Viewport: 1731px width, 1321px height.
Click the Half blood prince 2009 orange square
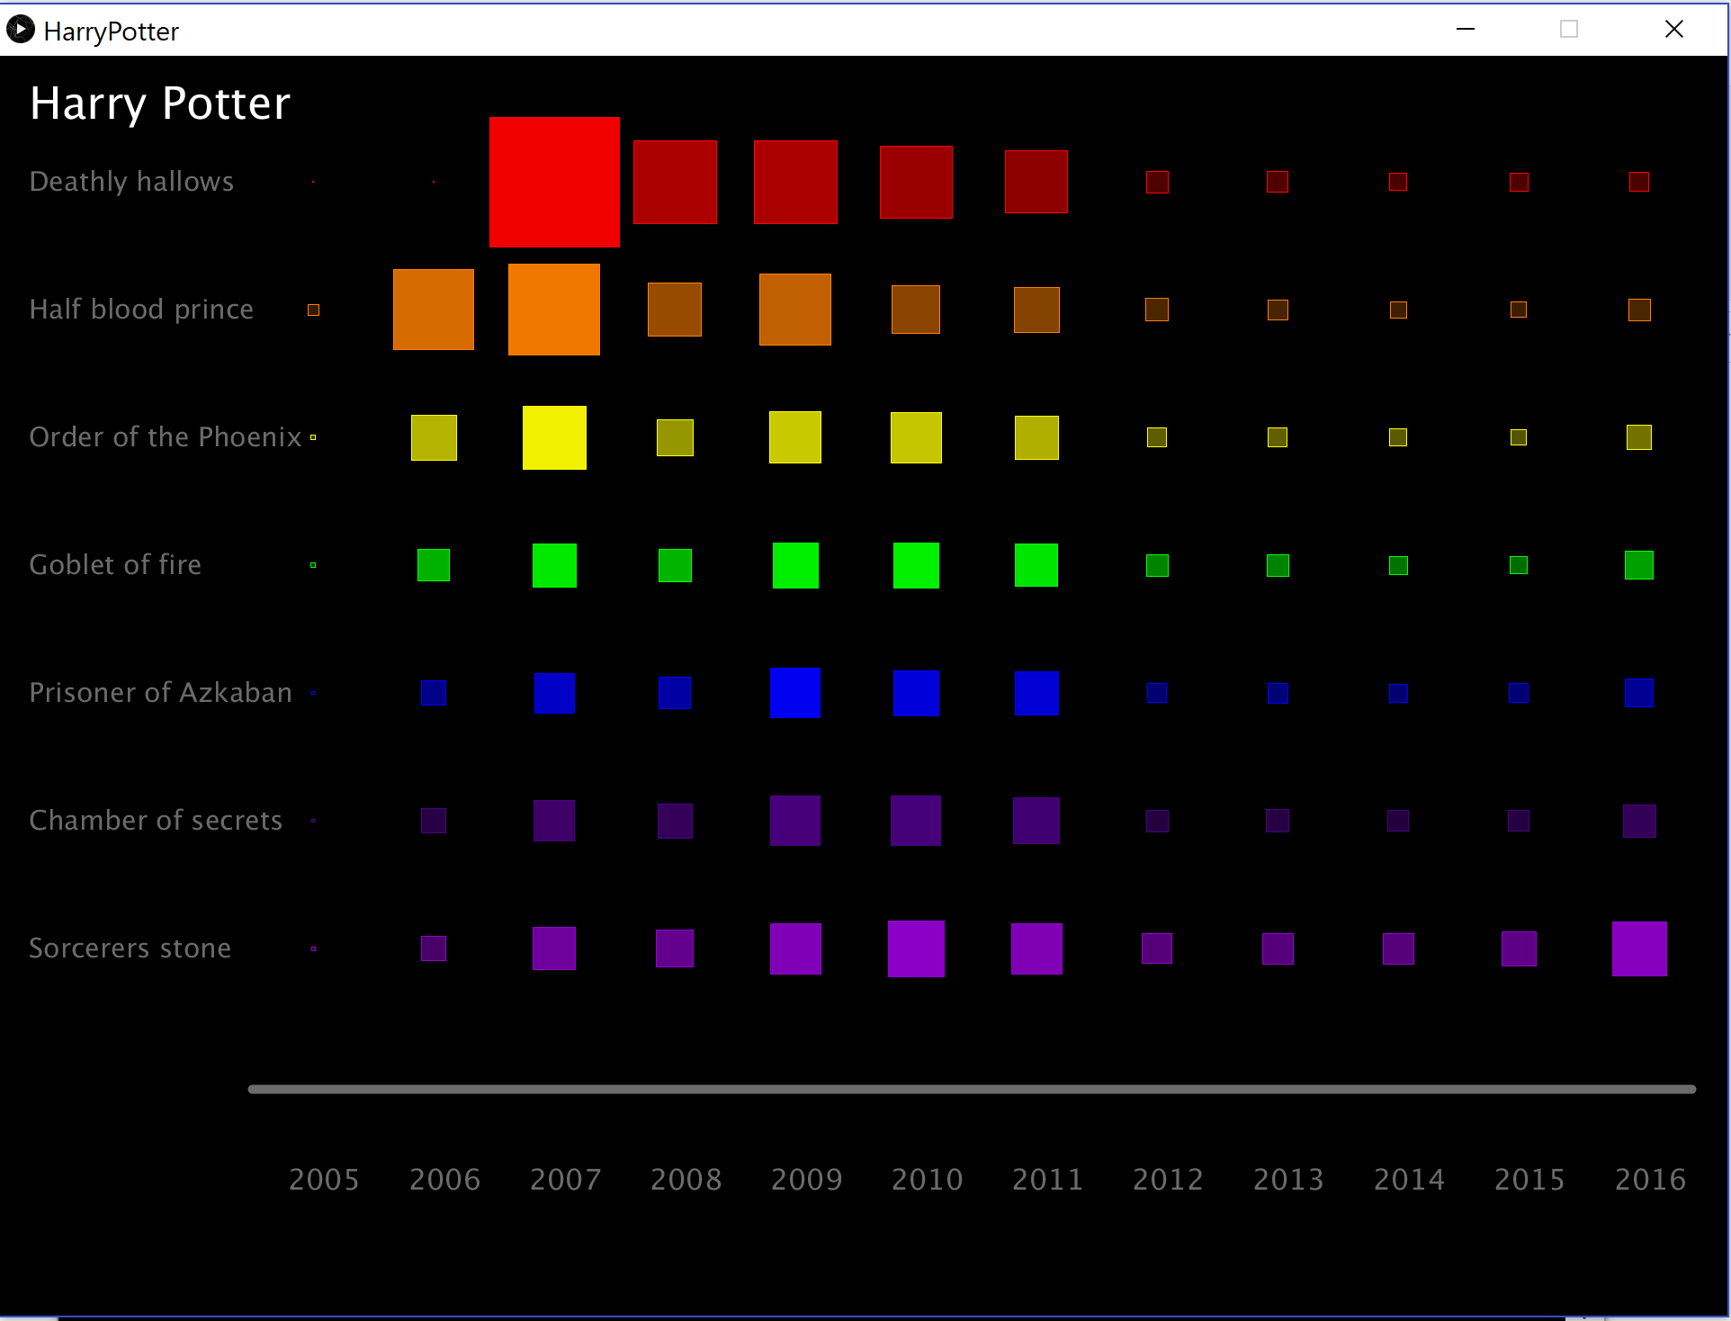pyautogui.click(x=795, y=310)
